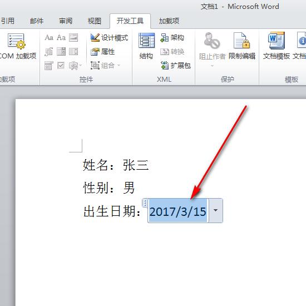Image resolution: width=306 pixels, height=306 pixels.
Task: Open the Expansion Packs (扩展包) button
Action: click(175, 66)
